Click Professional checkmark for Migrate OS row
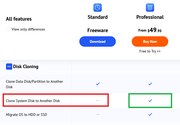The width and height of the screenshot is (180, 125). (150, 114)
